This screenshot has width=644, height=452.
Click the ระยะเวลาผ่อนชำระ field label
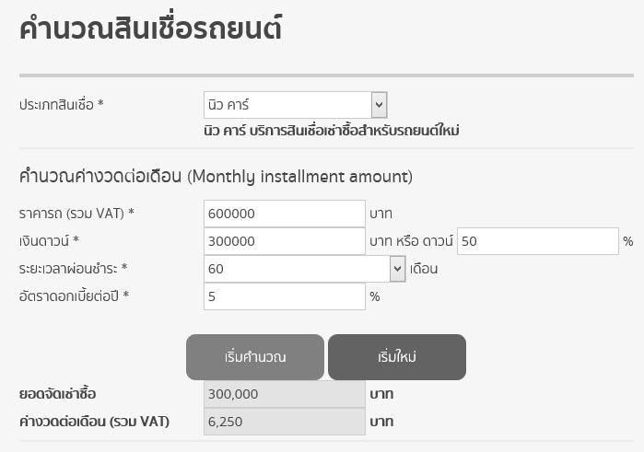(73, 269)
